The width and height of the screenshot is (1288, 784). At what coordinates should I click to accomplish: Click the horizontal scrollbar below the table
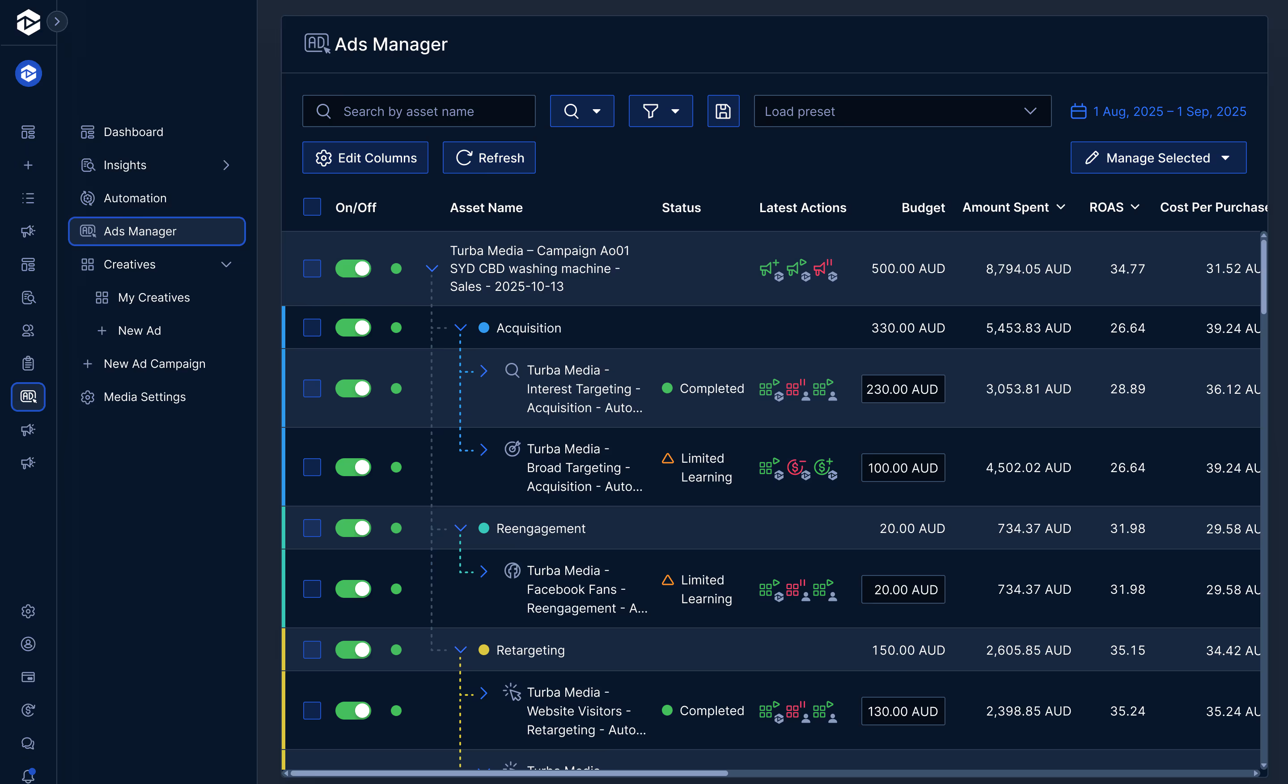tap(508, 773)
